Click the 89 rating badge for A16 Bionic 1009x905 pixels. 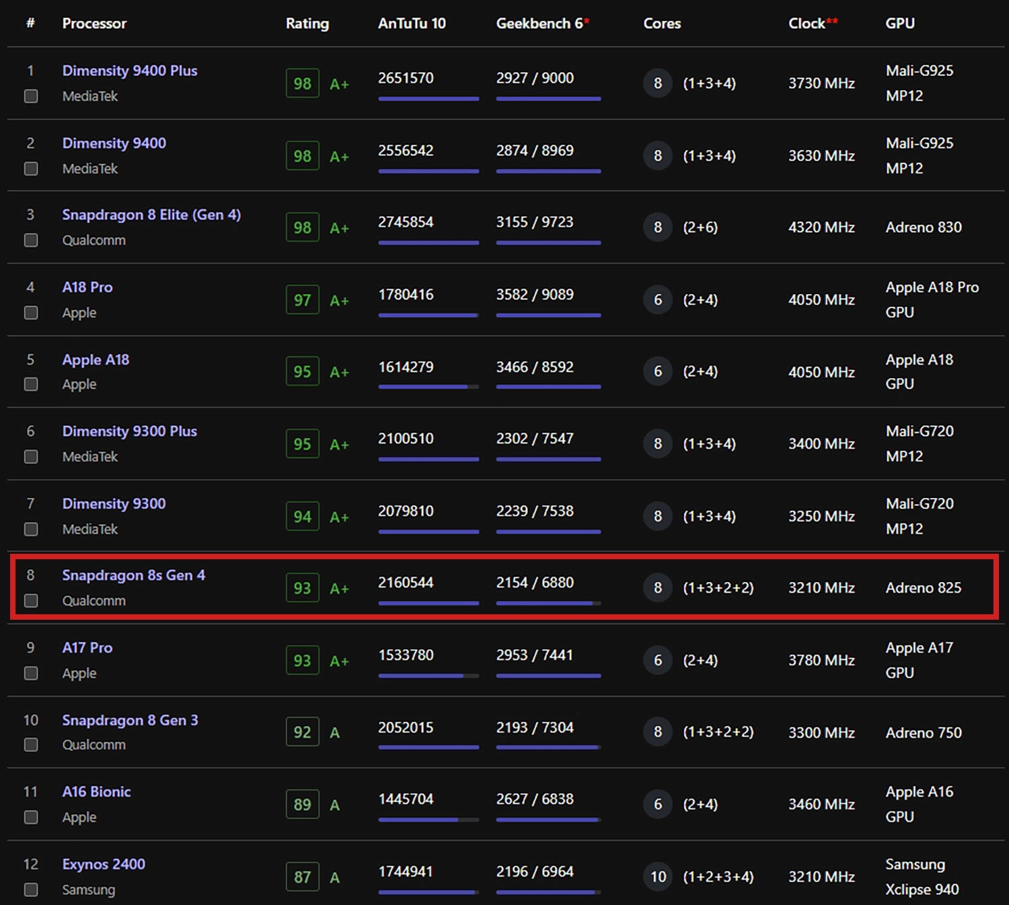(x=303, y=805)
